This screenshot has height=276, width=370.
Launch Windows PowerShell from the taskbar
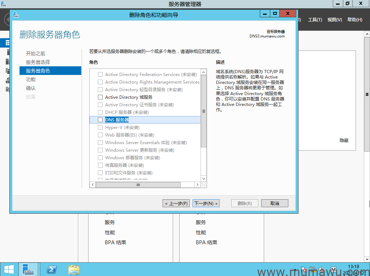(52, 269)
